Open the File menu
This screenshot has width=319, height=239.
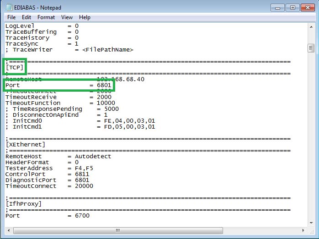[11, 17]
